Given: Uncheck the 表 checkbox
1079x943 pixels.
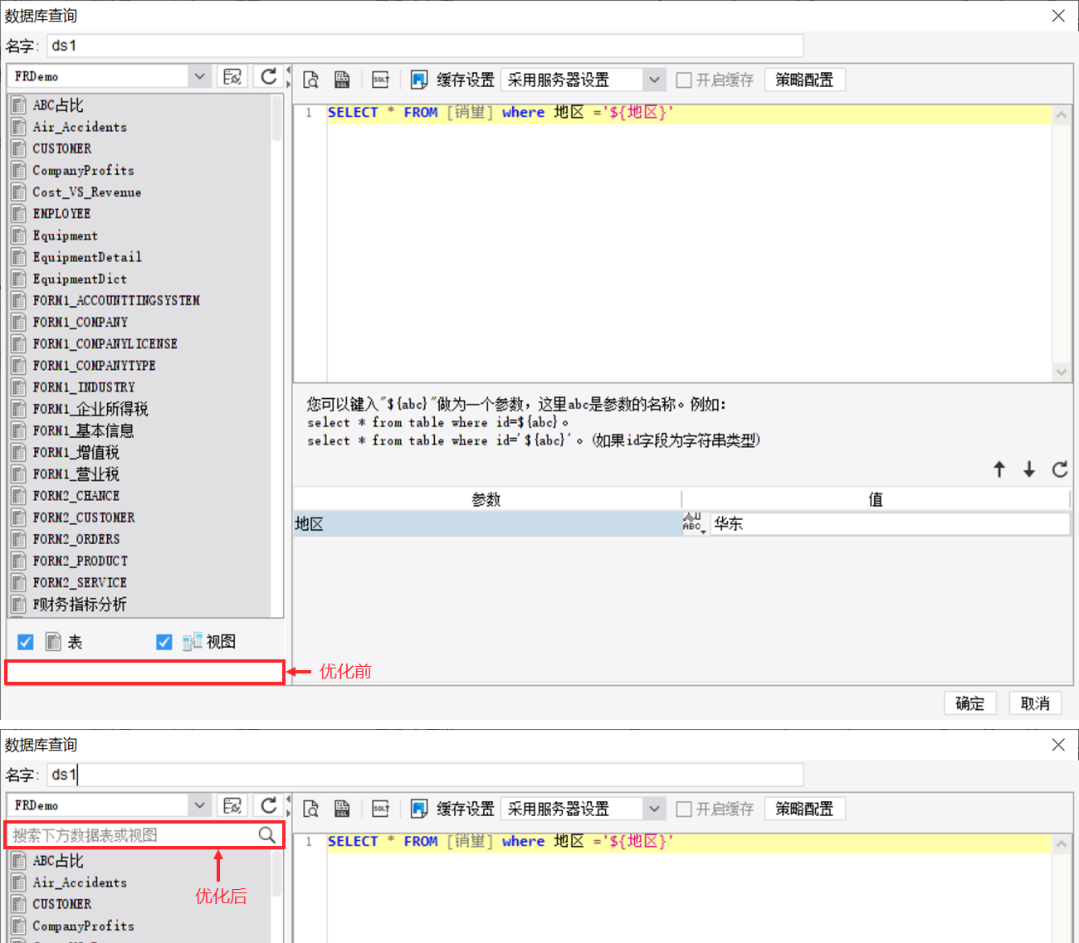Looking at the screenshot, I should coord(26,642).
